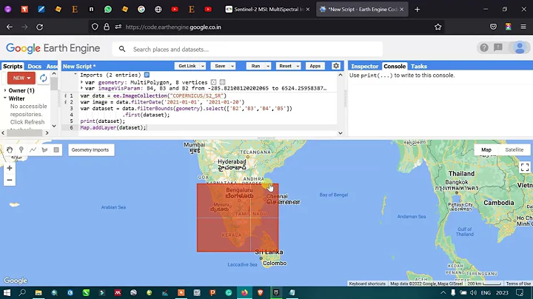Screen dimensions: 533x299
Task: Switch to Sentinel-2 MSI browser tab
Action: tap(267, 9)
